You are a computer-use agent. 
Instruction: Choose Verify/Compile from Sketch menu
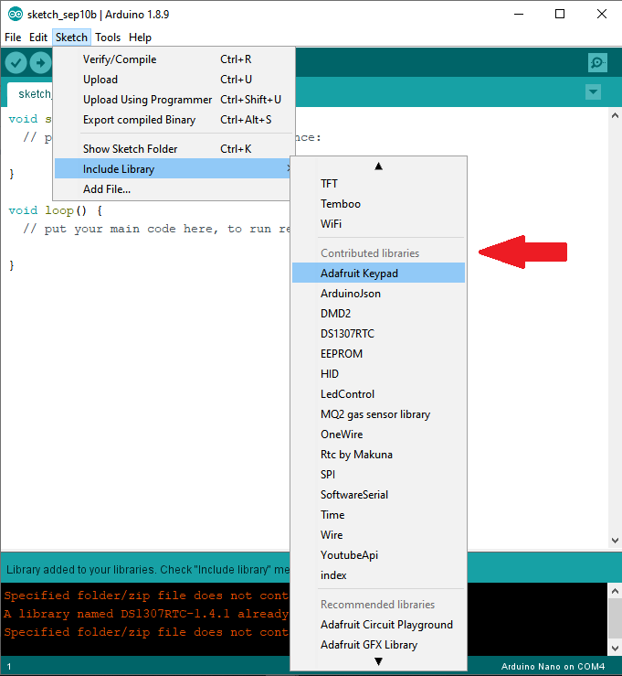pos(173,59)
